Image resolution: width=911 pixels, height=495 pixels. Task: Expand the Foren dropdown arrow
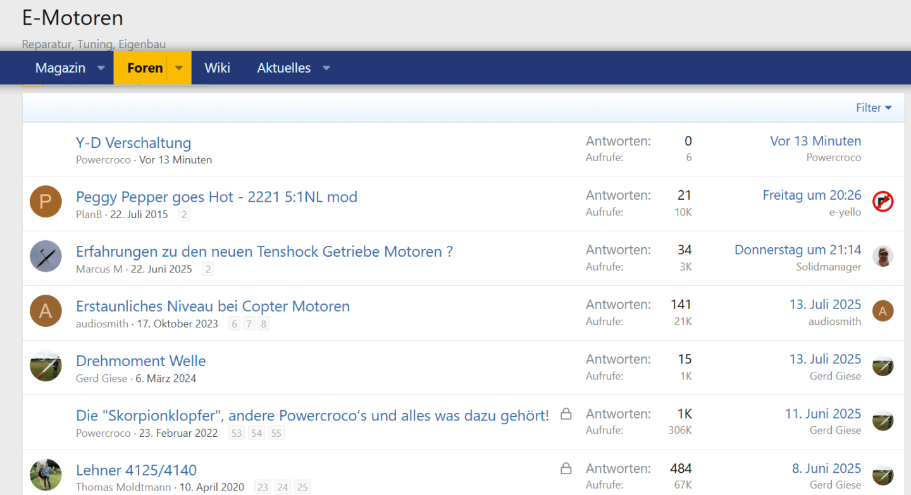pyautogui.click(x=179, y=68)
